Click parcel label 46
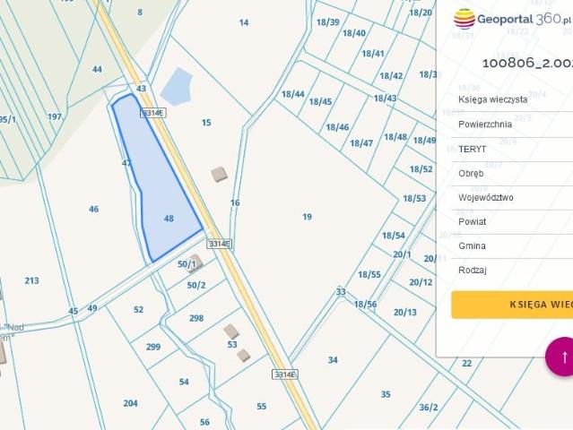The width and height of the screenshot is (573, 430). (94, 209)
